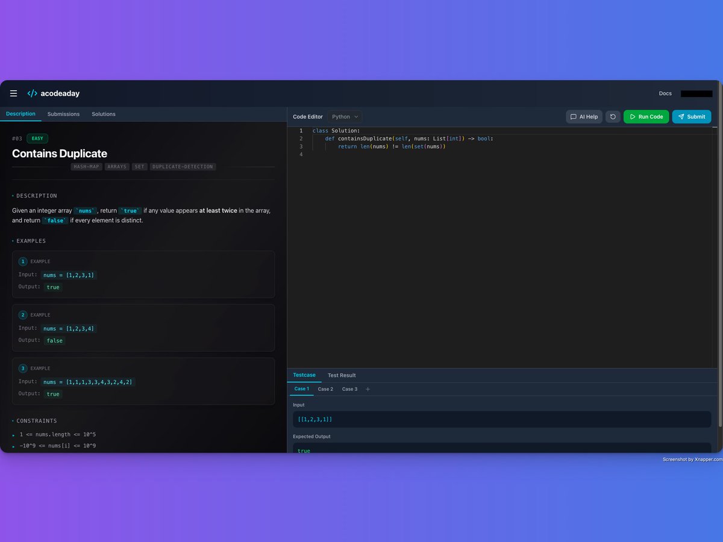Switch to the Submissions tab

(x=63, y=114)
